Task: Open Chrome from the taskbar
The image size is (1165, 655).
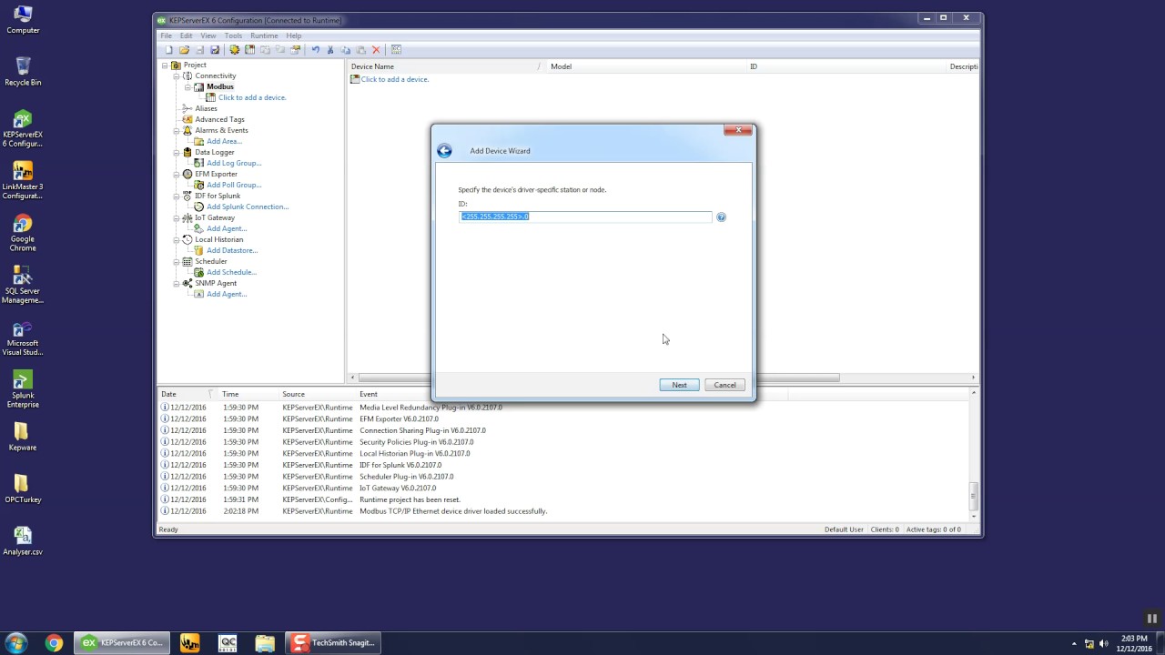Action: click(x=55, y=643)
